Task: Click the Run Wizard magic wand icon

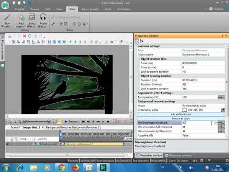Action: (7, 17)
